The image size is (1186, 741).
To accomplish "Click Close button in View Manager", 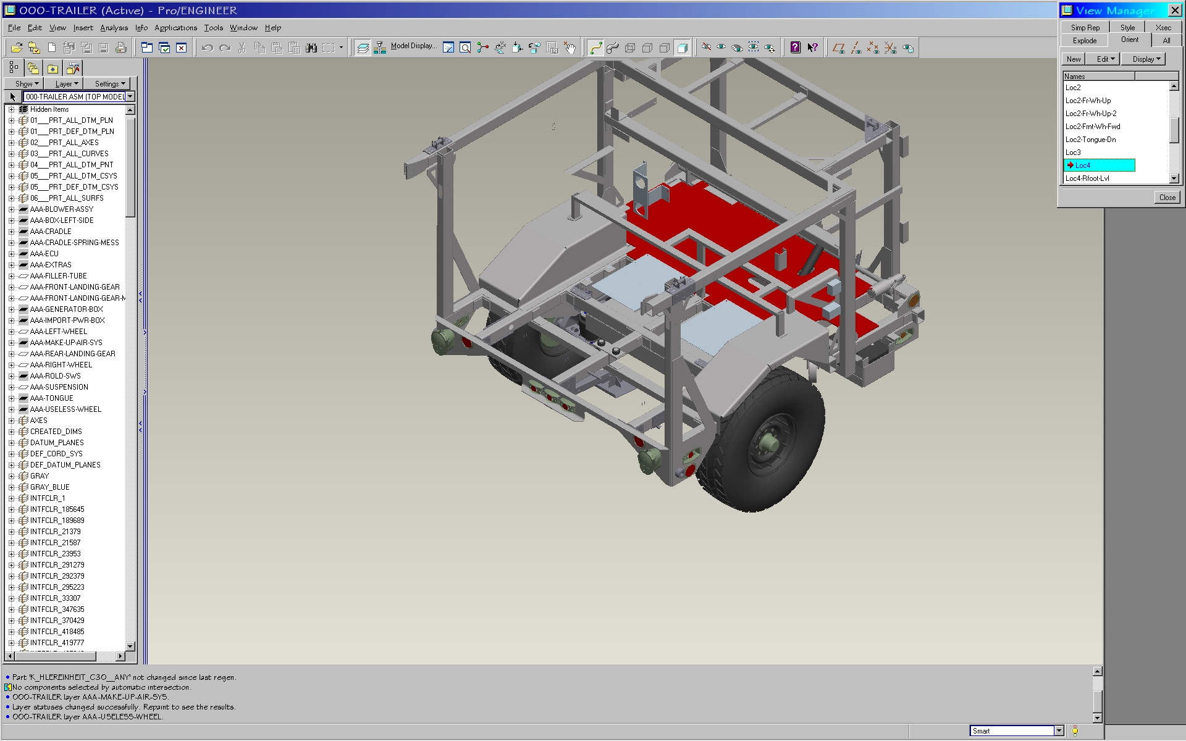I will 1167,198.
